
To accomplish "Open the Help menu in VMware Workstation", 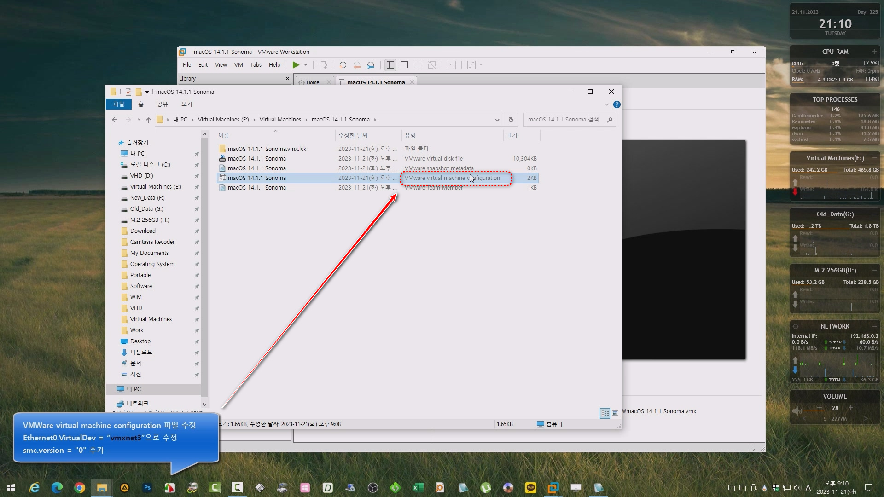I will [274, 65].
